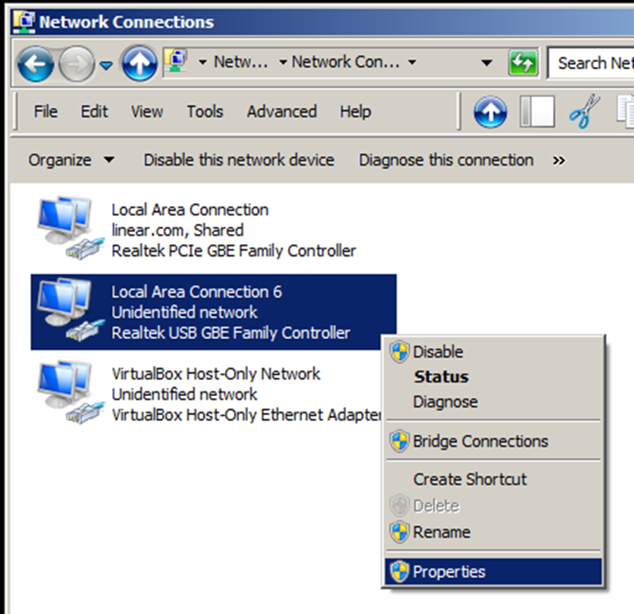Click the toolbar Up arrow icon beside Help

pos(490,111)
